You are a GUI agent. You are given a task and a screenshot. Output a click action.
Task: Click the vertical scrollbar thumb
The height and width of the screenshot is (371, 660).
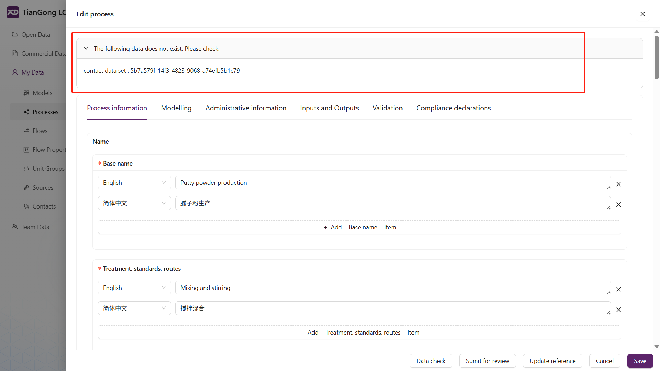pyautogui.click(x=657, y=57)
